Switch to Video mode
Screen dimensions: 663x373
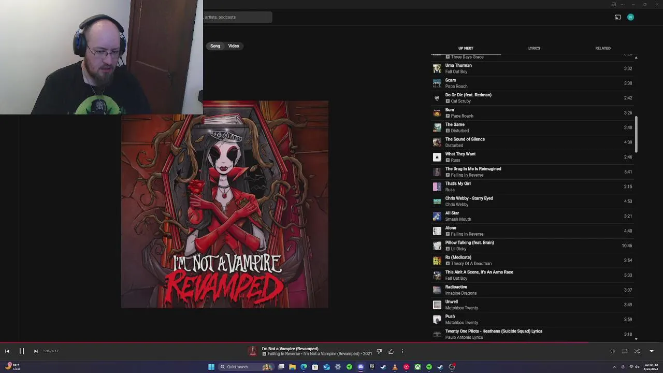(x=234, y=46)
